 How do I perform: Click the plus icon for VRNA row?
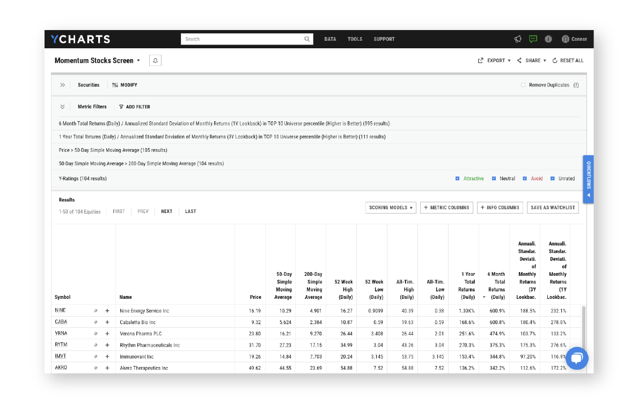pyautogui.click(x=107, y=333)
